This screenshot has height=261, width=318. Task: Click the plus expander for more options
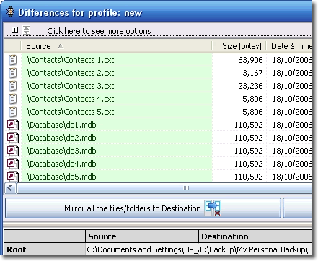14,30
